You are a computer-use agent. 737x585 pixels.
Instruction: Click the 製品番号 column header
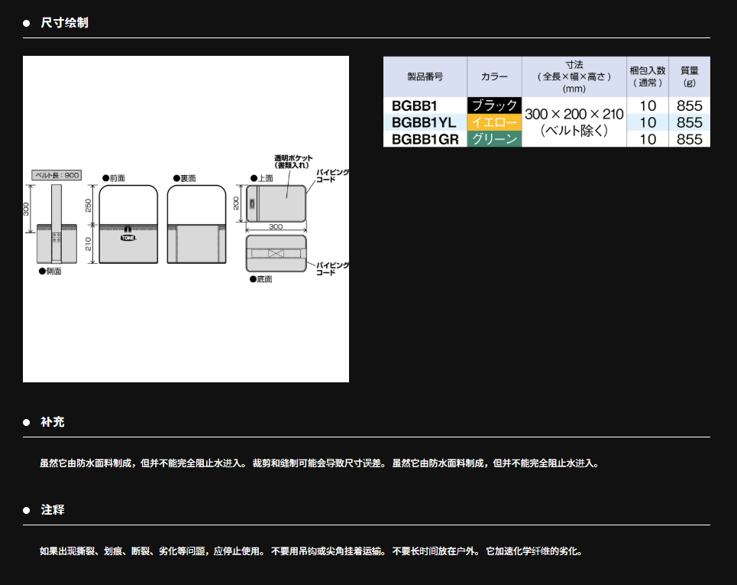coord(425,76)
